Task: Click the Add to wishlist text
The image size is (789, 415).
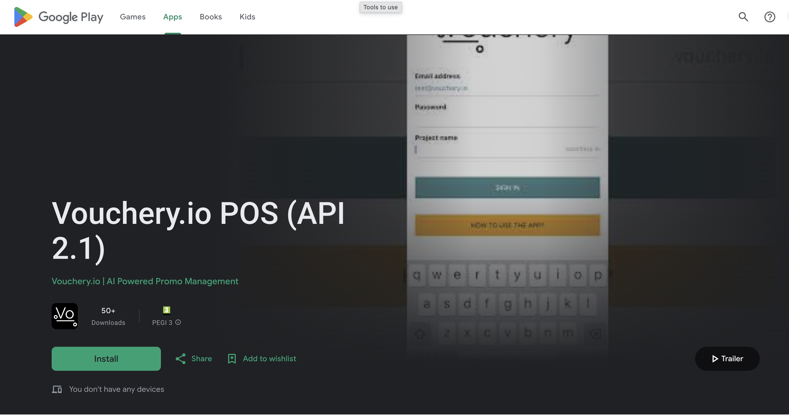Action: [269, 359]
